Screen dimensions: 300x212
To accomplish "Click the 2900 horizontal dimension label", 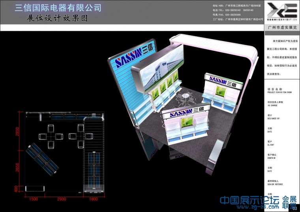I will (62, 199).
